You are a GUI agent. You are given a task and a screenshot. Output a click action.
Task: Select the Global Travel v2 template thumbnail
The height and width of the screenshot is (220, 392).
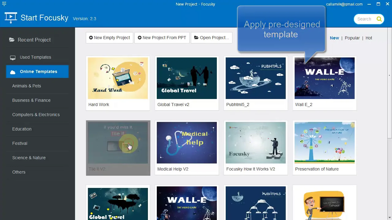pyautogui.click(x=187, y=78)
